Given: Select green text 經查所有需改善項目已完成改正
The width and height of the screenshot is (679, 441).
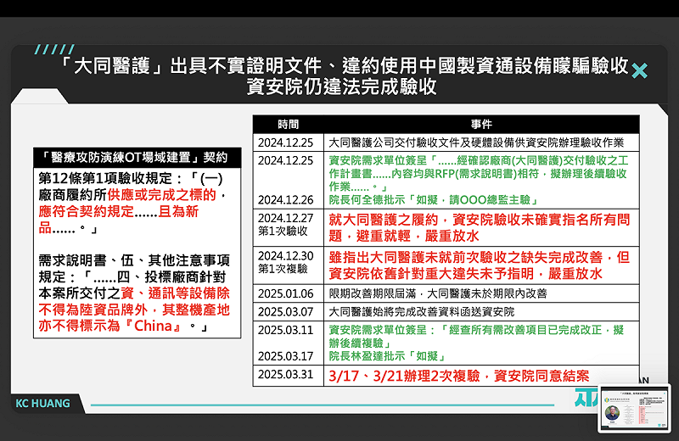Looking at the screenshot, I should [x=526, y=330].
